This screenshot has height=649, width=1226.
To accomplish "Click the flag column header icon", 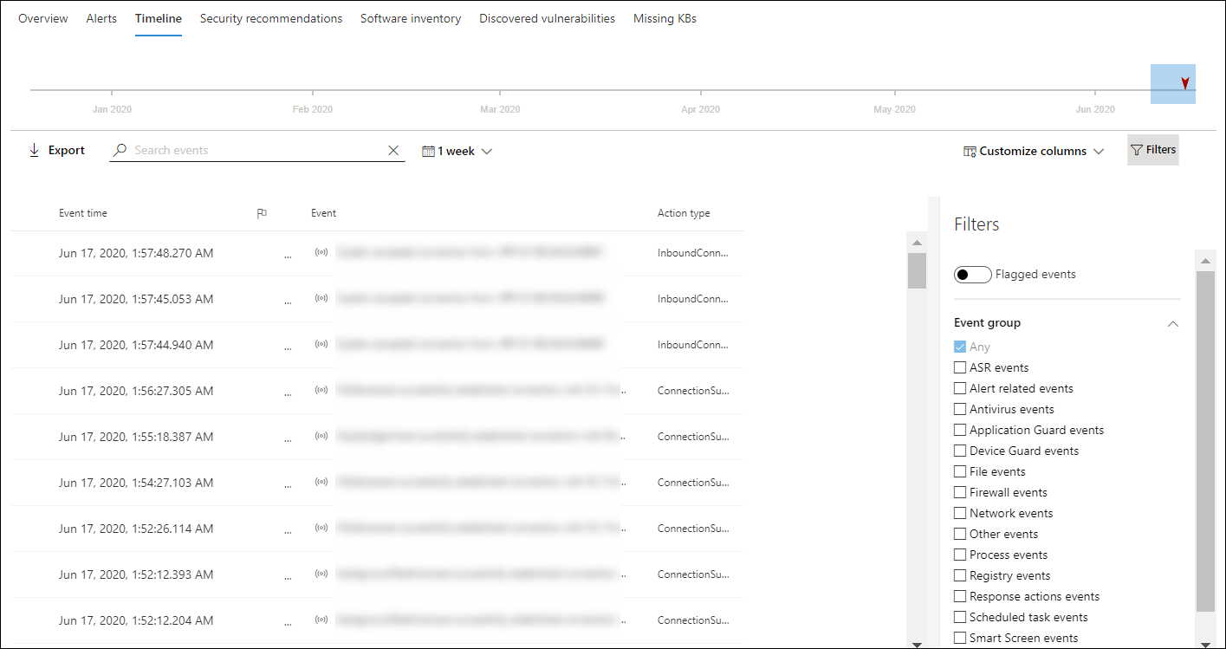I will 262,213.
